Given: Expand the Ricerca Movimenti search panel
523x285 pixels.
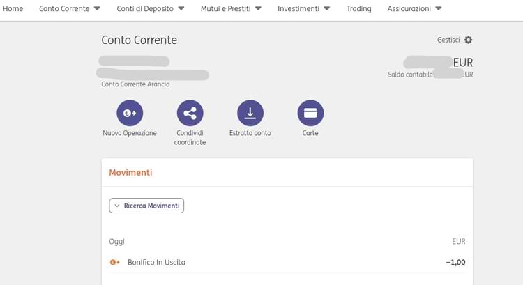Looking at the screenshot, I should pos(146,206).
